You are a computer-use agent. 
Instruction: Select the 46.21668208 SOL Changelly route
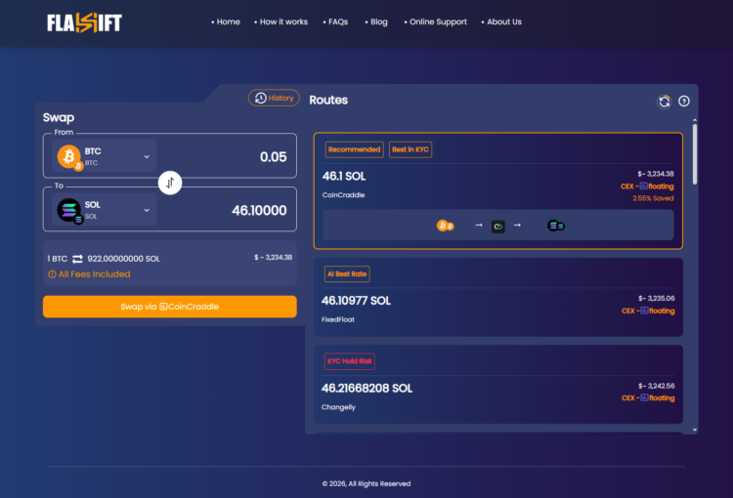[x=497, y=385]
